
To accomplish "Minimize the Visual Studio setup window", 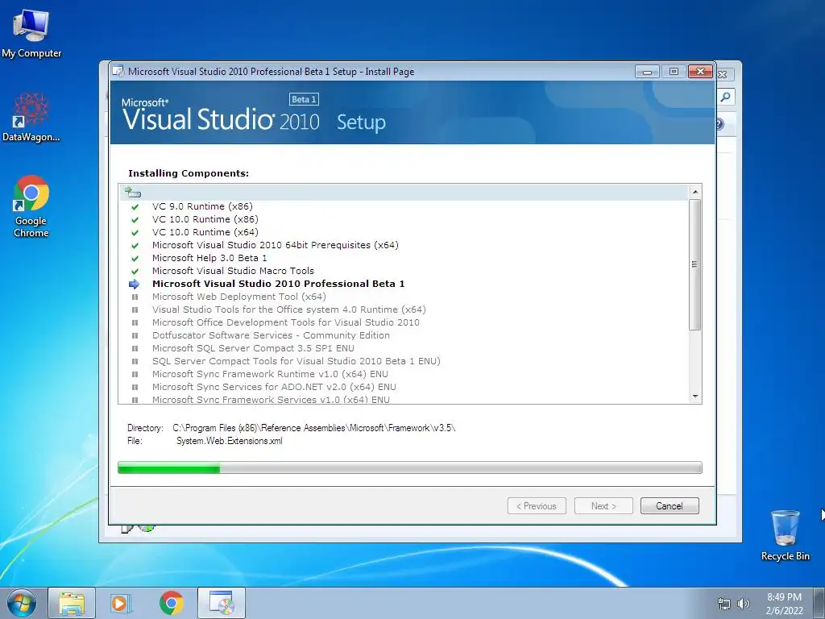I will pyautogui.click(x=647, y=72).
